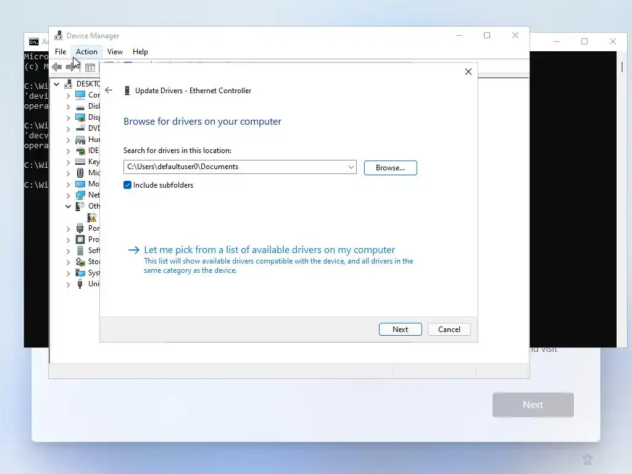Click the Forward arrow in Device Manager toolbar

click(71, 67)
